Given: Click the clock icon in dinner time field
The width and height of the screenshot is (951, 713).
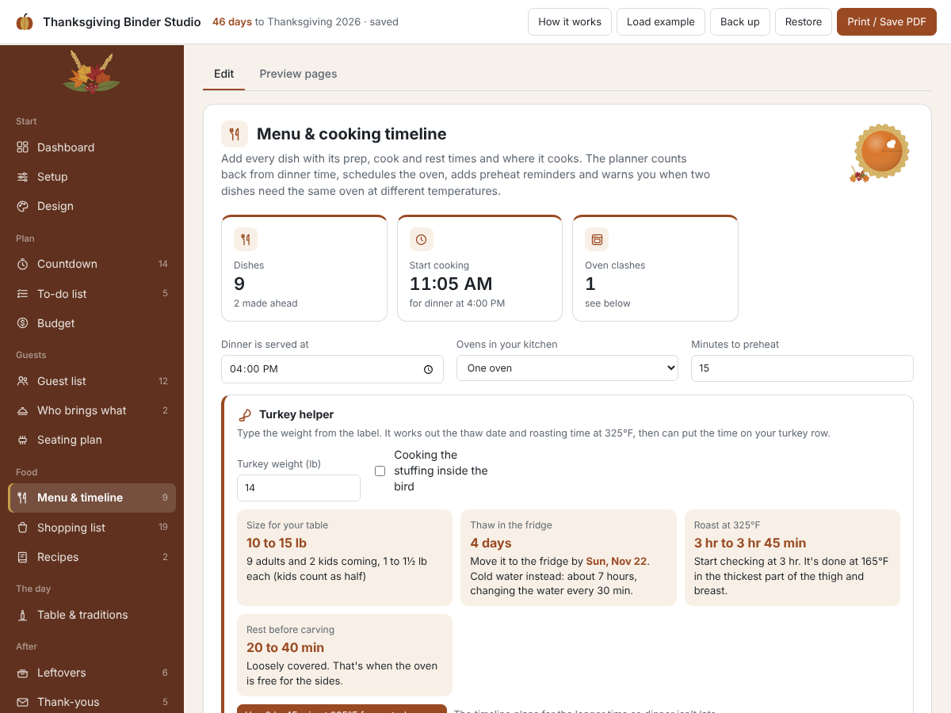Looking at the screenshot, I should click(429, 369).
